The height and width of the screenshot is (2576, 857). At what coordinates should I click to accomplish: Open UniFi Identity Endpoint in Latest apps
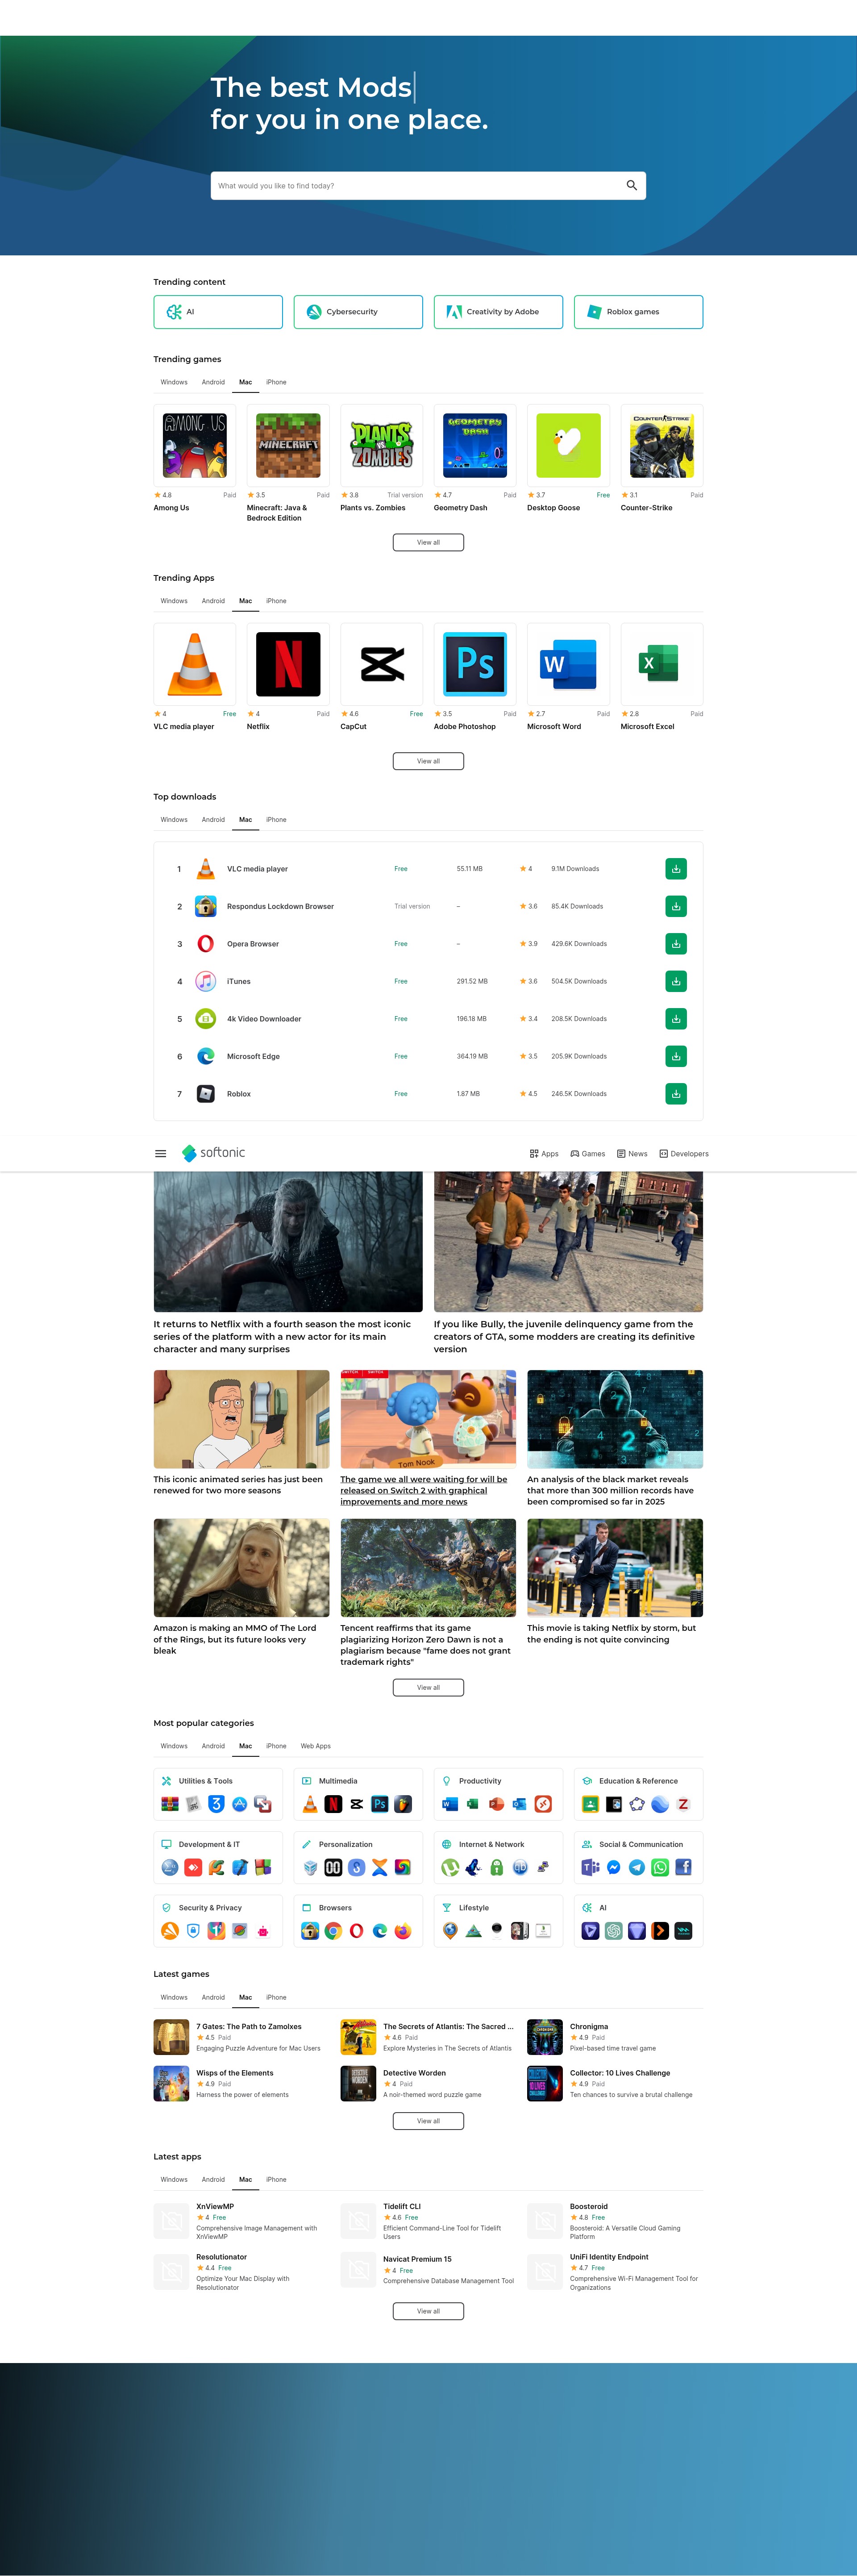609,2257
